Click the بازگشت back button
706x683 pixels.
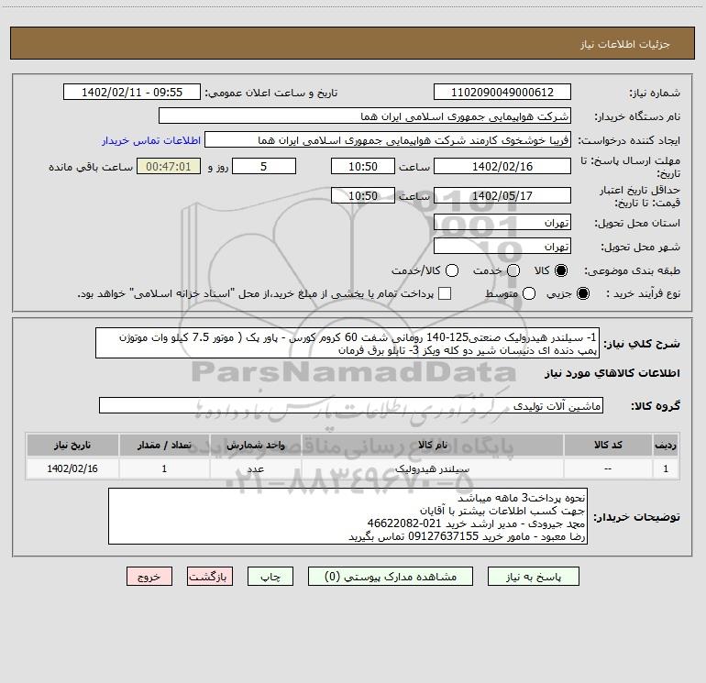click(210, 577)
